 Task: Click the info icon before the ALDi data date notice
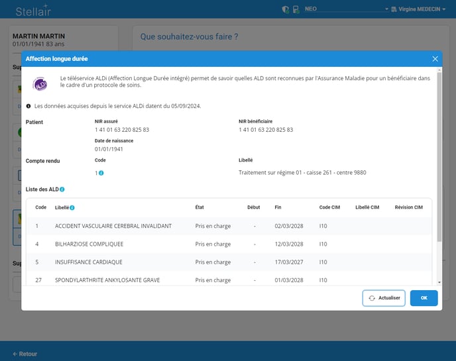click(x=28, y=106)
